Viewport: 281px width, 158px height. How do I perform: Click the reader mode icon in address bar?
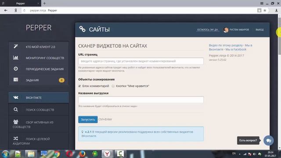click(259, 11)
